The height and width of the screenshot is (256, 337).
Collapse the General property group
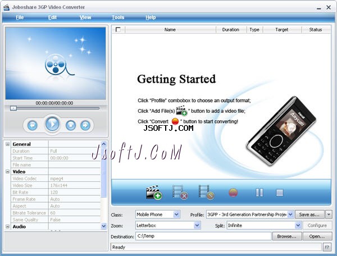point(7,144)
